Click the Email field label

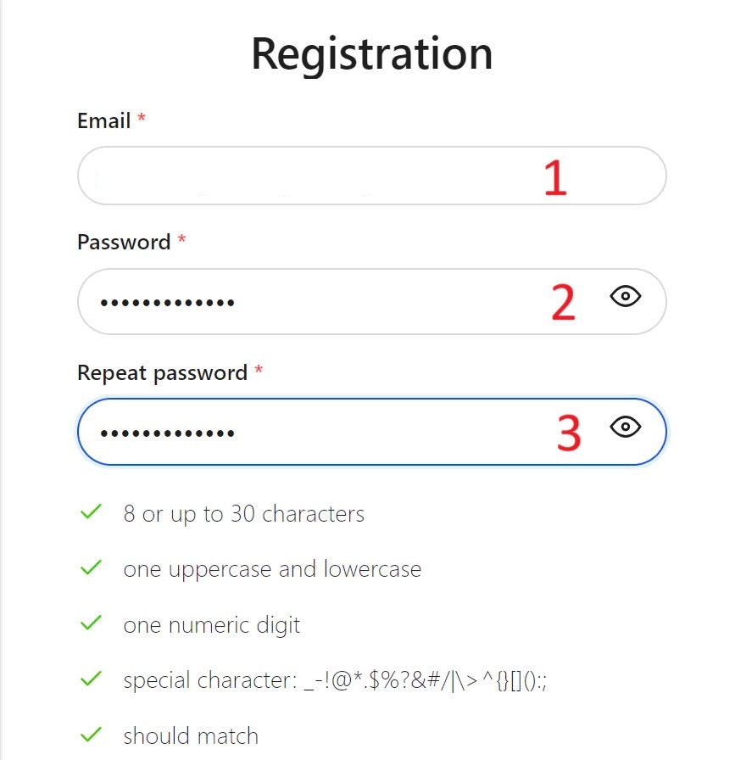[x=104, y=121]
